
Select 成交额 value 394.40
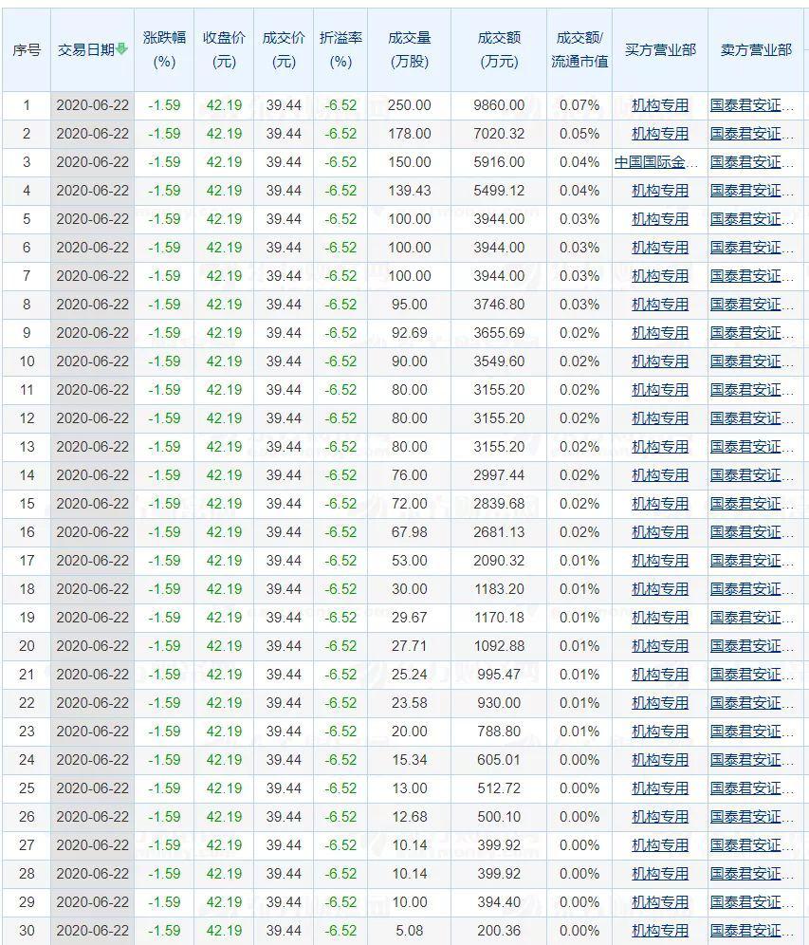pyautogui.click(x=499, y=902)
